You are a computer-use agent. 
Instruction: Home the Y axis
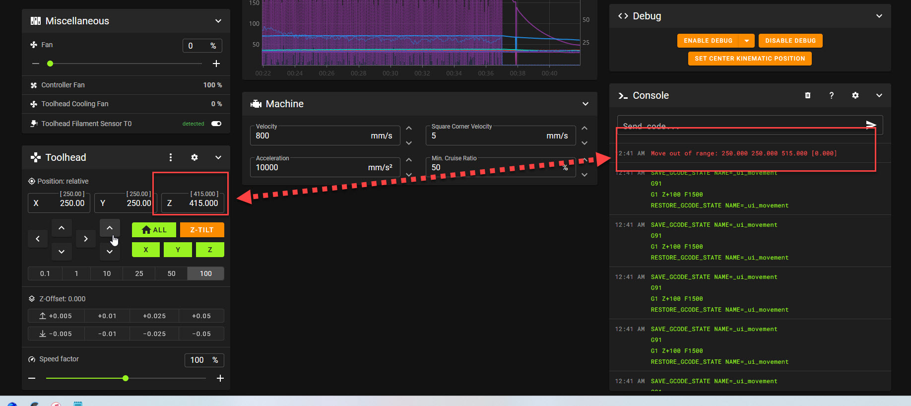(x=178, y=250)
